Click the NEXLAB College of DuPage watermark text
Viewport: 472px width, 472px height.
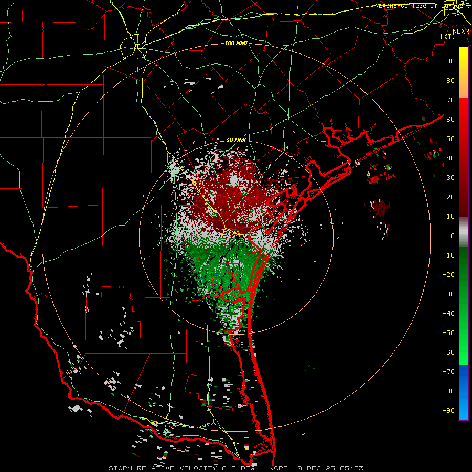pyautogui.click(x=422, y=6)
